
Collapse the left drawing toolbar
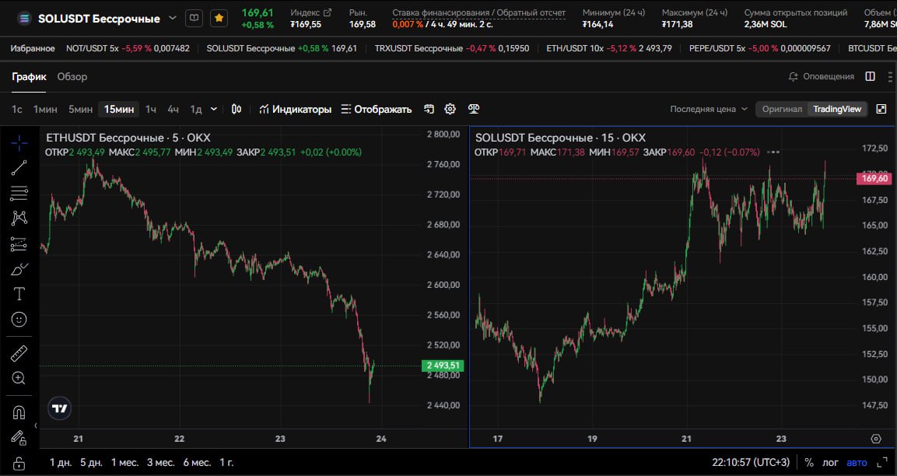click(x=36, y=425)
